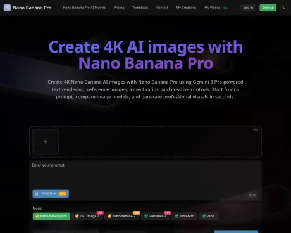Click the Nano Banana Pro logo icon
The height and width of the screenshot is (233, 291).
pyautogui.click(x=7, y=8)
